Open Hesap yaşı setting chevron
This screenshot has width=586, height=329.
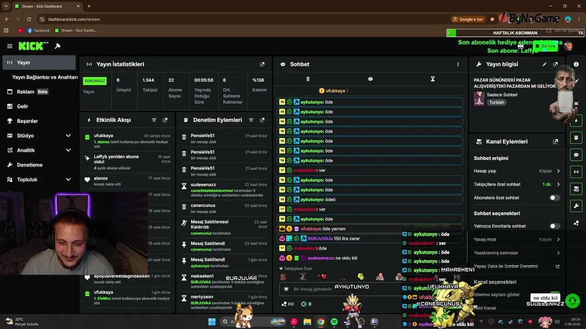(x=558, y=171)
